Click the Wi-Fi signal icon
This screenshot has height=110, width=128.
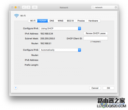16,16
